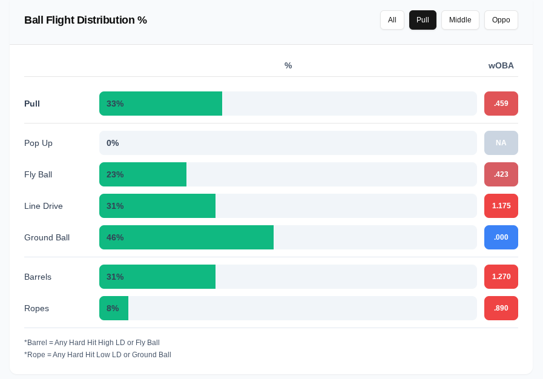Click the Rope definition footnote

tap(97, 355)
